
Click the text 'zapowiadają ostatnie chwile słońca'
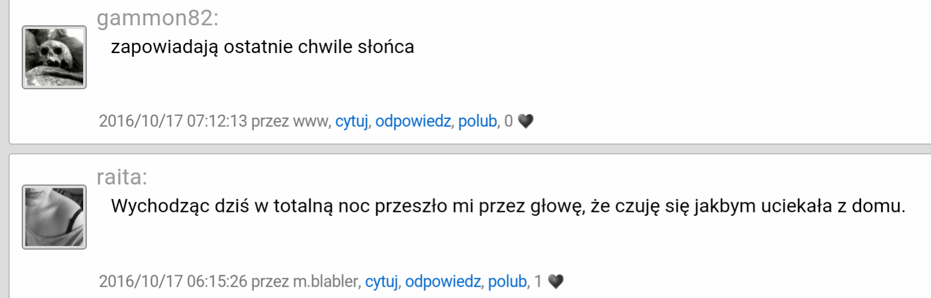point(262,47)
